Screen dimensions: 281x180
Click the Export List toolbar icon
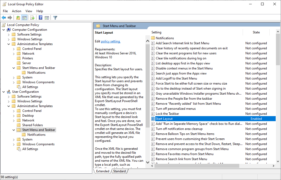click(x=32, y=18)
